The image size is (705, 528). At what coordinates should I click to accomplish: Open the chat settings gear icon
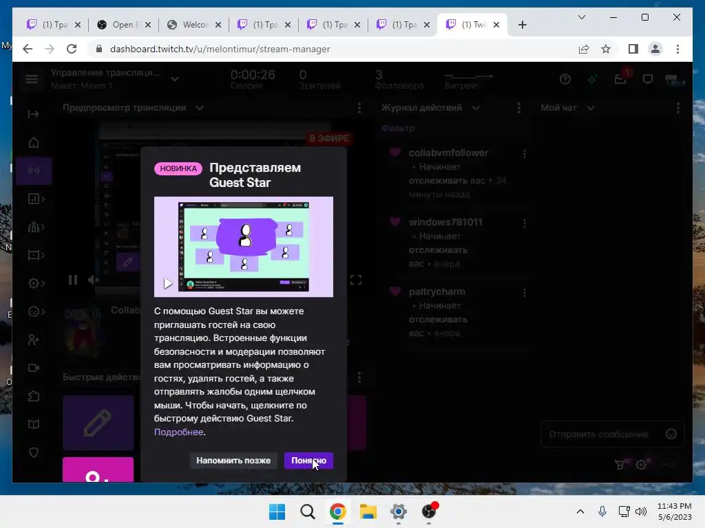click(x=641, y=465)
